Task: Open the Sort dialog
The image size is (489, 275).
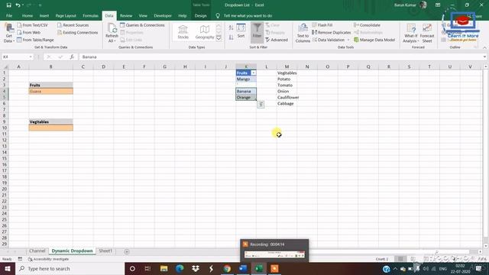Action: point(241,31)
